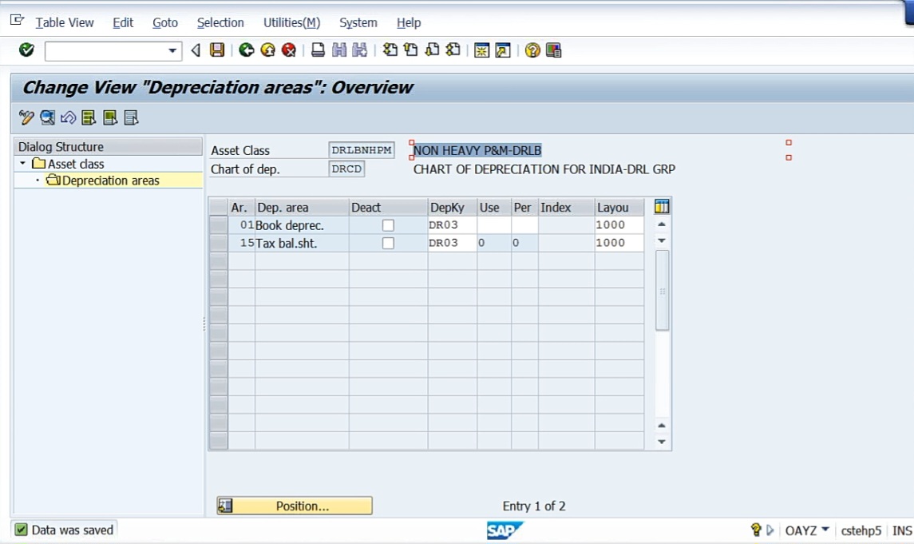The width and height of the screenshot is (914, 544).
Task: Collapse the Asset class tree node
Action: (x=22, y=163)
